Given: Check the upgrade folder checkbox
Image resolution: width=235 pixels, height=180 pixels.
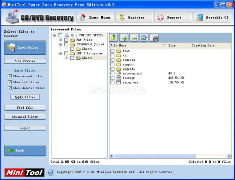Looking at the screenshot, I should 112,69.
